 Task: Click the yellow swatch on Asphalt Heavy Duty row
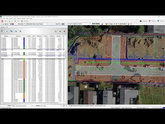[24, 59]
